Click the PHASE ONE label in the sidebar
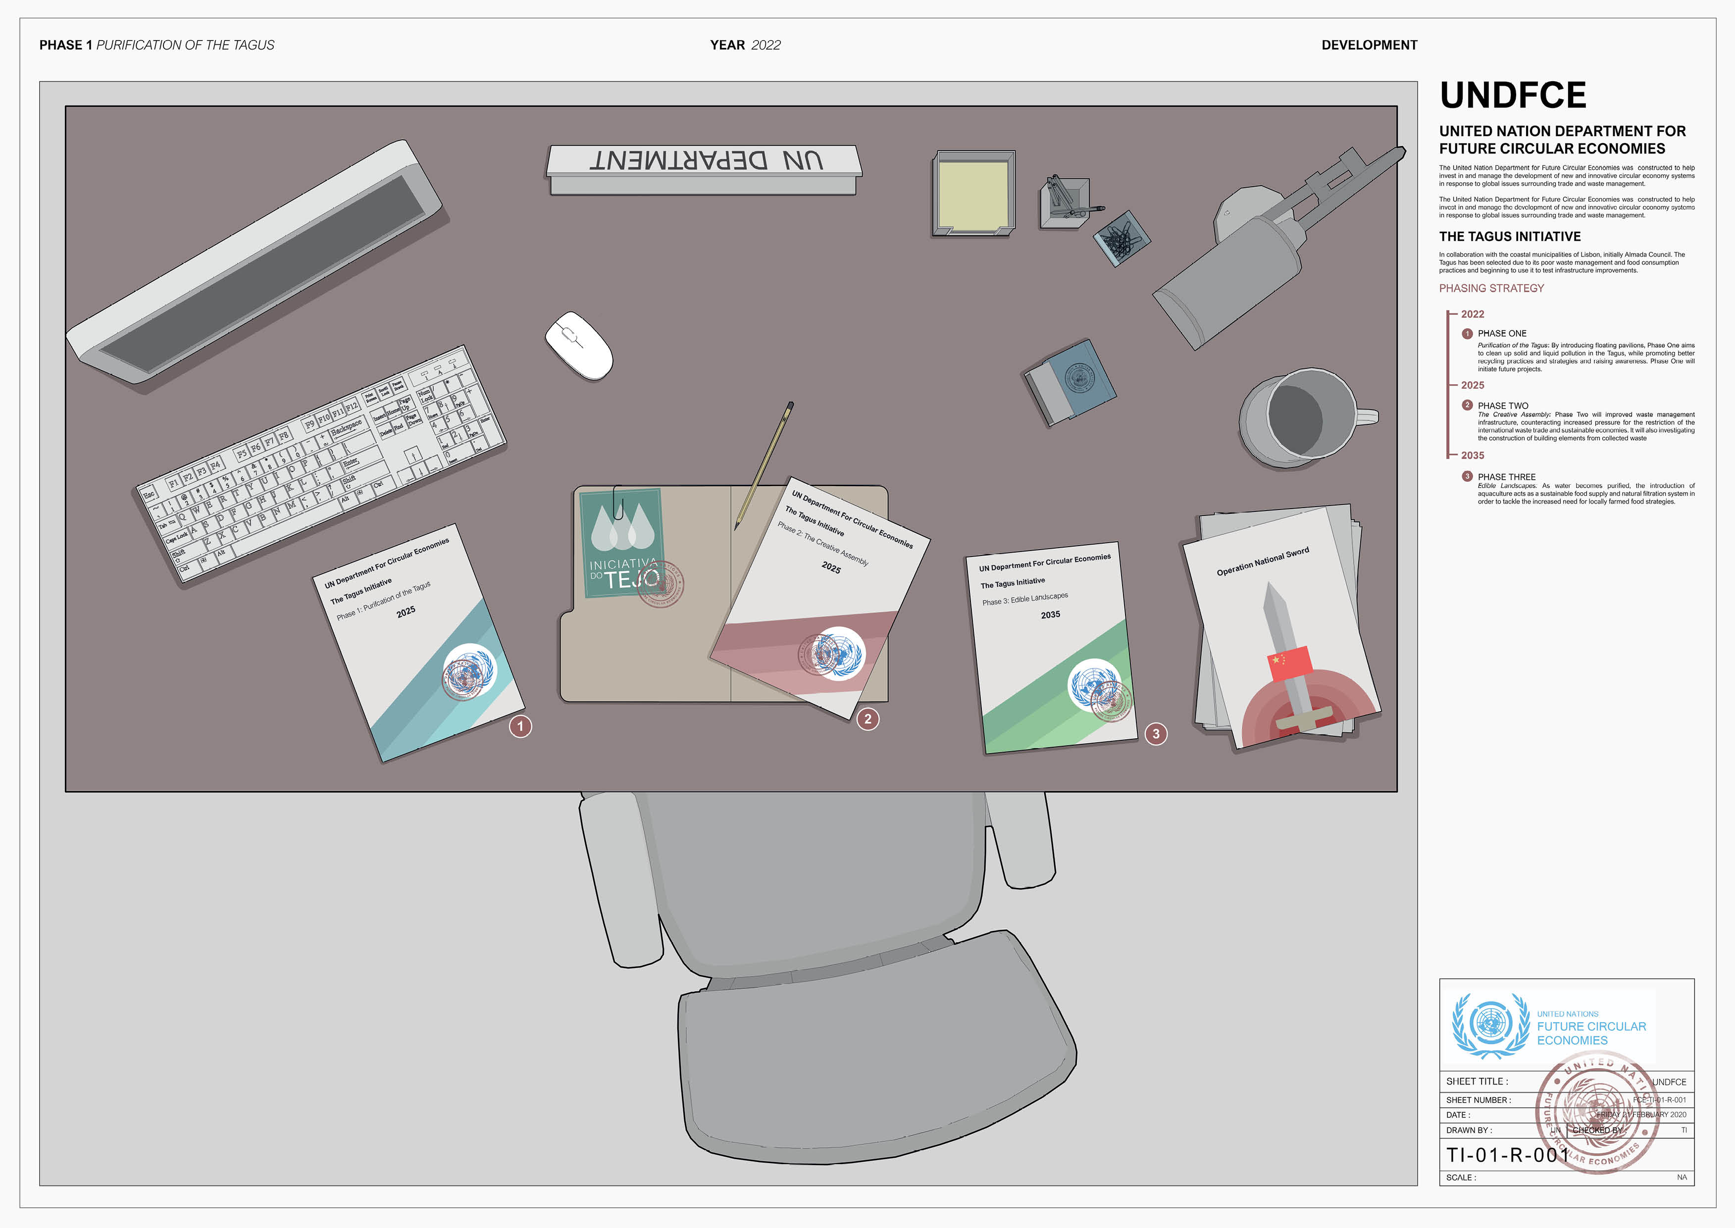 (1501, 333)
